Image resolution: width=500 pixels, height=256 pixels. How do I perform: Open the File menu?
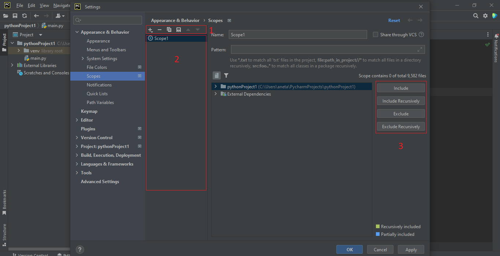(x=19, y=5)
